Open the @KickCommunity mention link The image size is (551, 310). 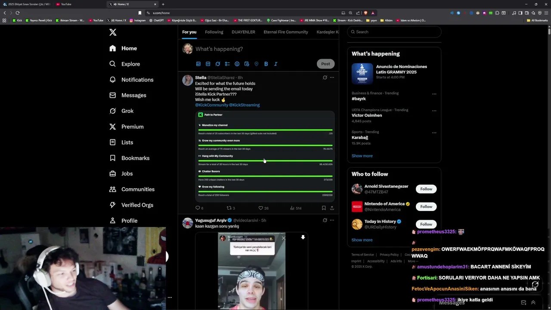pos(211,105)
